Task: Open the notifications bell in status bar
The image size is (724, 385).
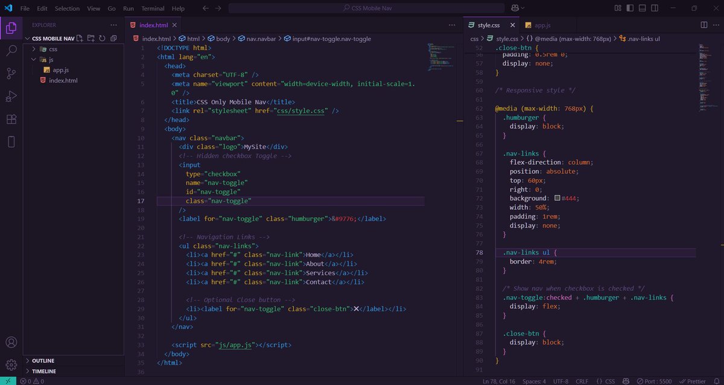Action: [716, 381]
